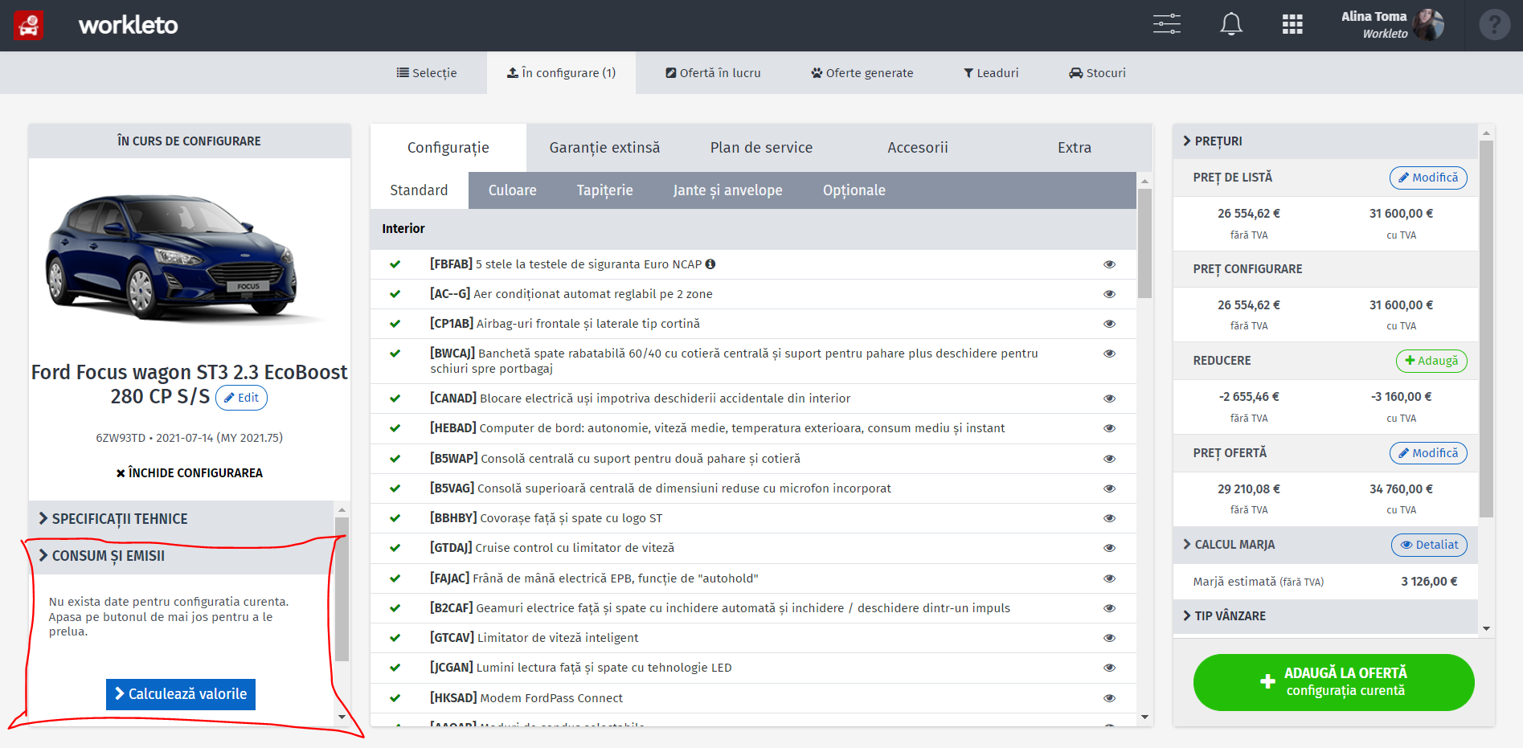1523x748 pixels.
Task: Click the check mark for B2CAF row
Action: 395,607
